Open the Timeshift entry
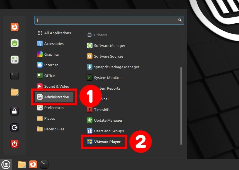 [x=98, y=110]
